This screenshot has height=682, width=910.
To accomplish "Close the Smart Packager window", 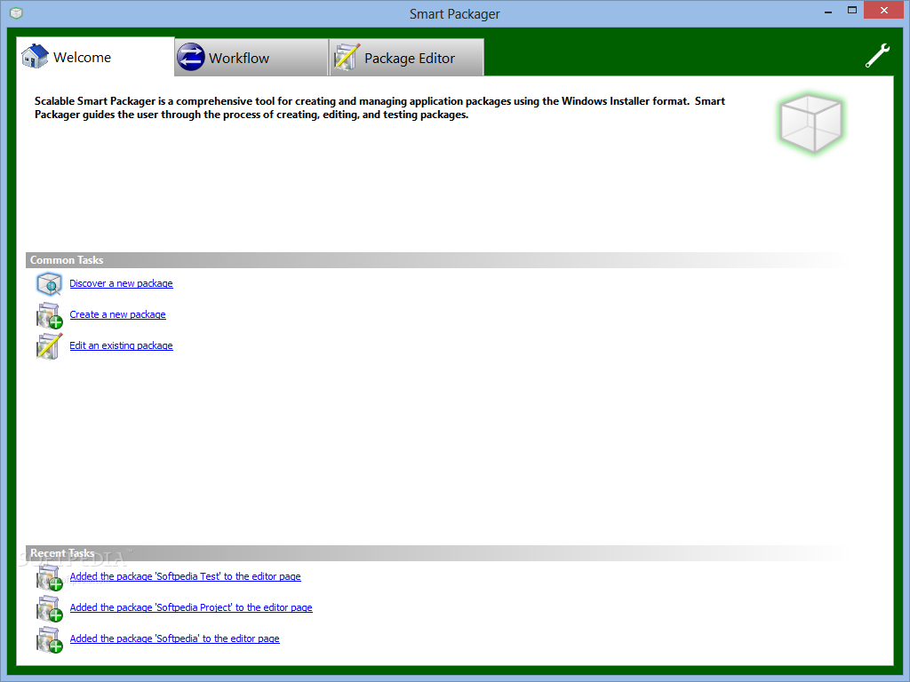I will pyautogui.click(x=884, y=11).
